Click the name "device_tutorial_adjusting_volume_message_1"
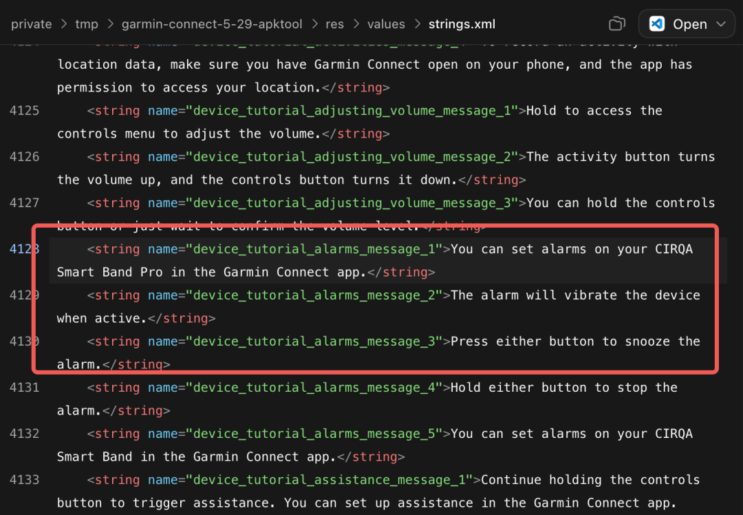 pos(352,110)
